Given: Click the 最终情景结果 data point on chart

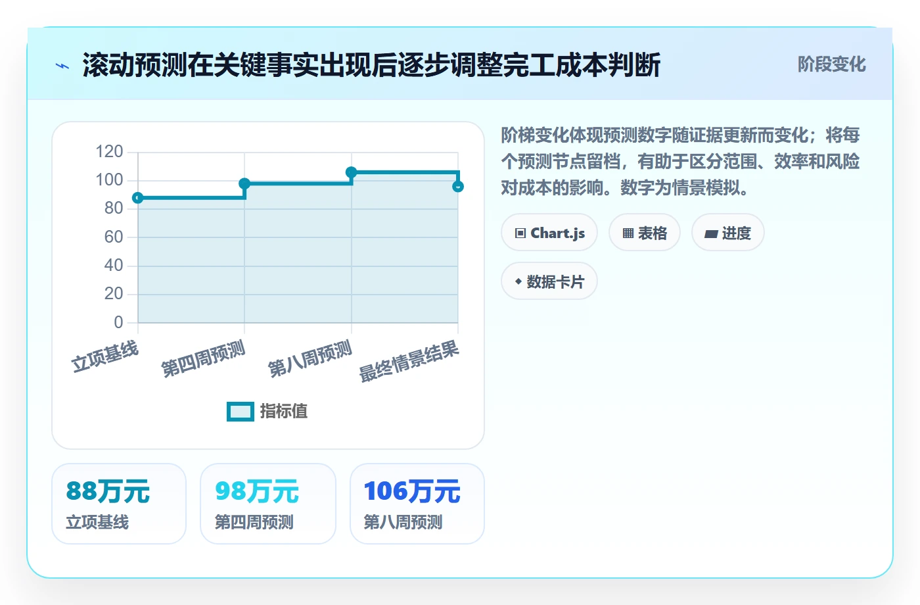Looking at the screenshot, I should pos(458,187).
